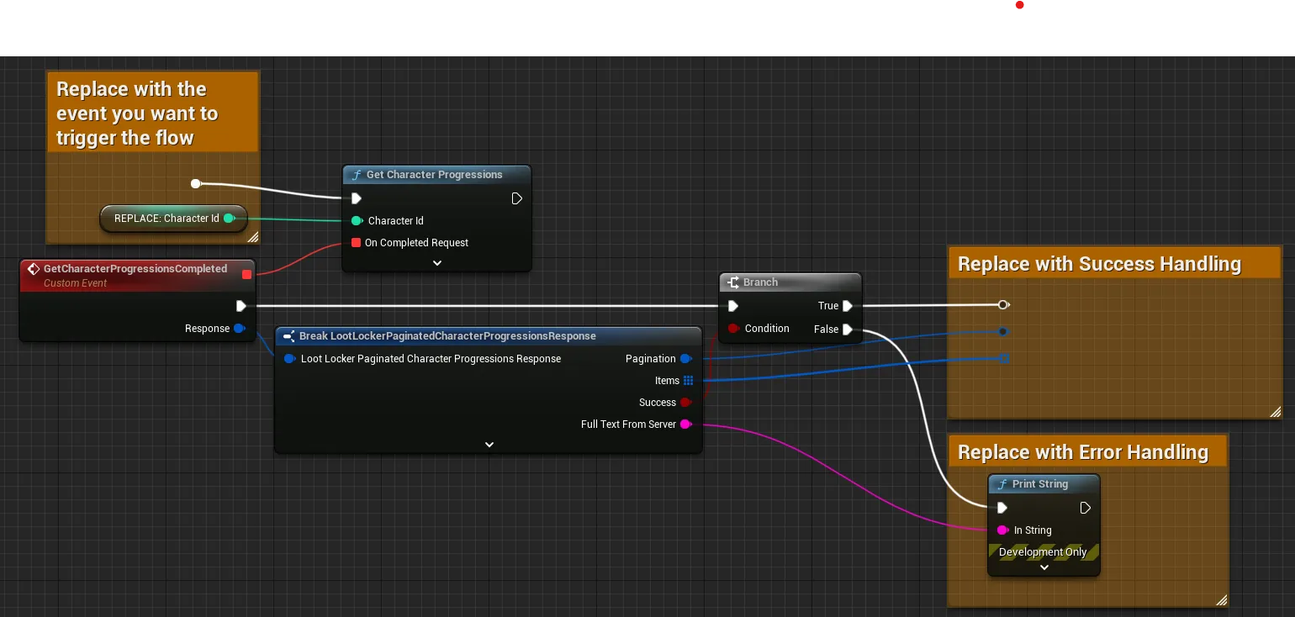Image resolution: width=1295 pixels, height=617 pixels.
Task: Select the 'Replace with Error Handling' comment title
Action: pos(1083,452)
